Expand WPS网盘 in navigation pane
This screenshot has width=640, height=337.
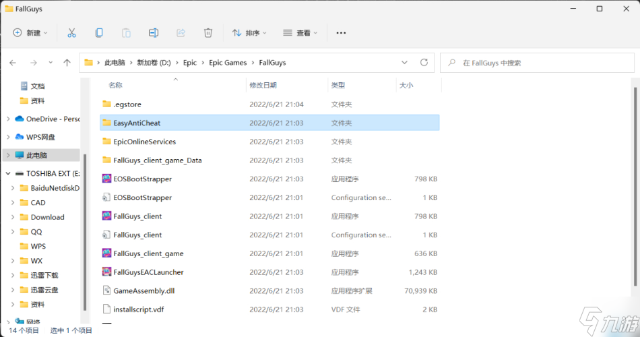(x=8, y=137)
